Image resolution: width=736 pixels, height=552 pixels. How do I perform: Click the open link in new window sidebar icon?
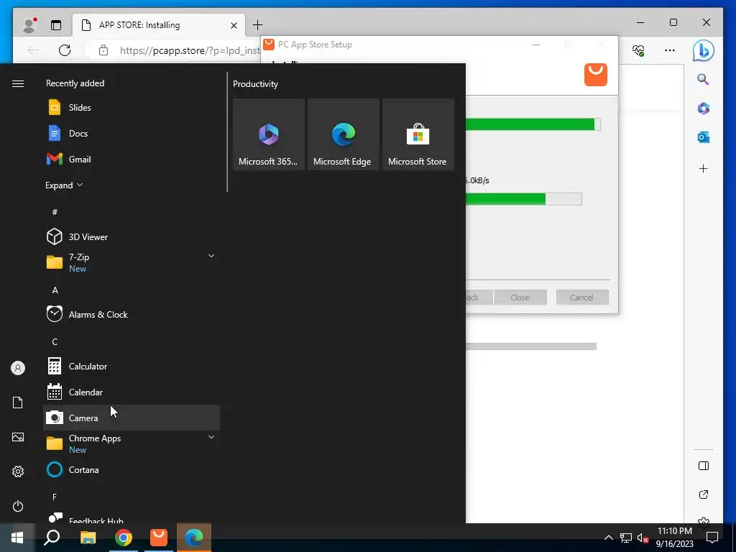pyautogui.click(x=704, y=494)
